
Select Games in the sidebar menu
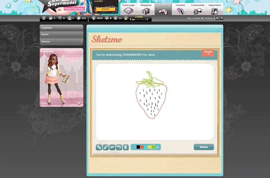[x=62, y=34]
